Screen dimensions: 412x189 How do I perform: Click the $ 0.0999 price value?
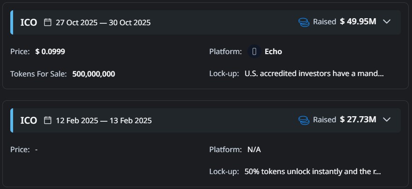tap(50, 51)
